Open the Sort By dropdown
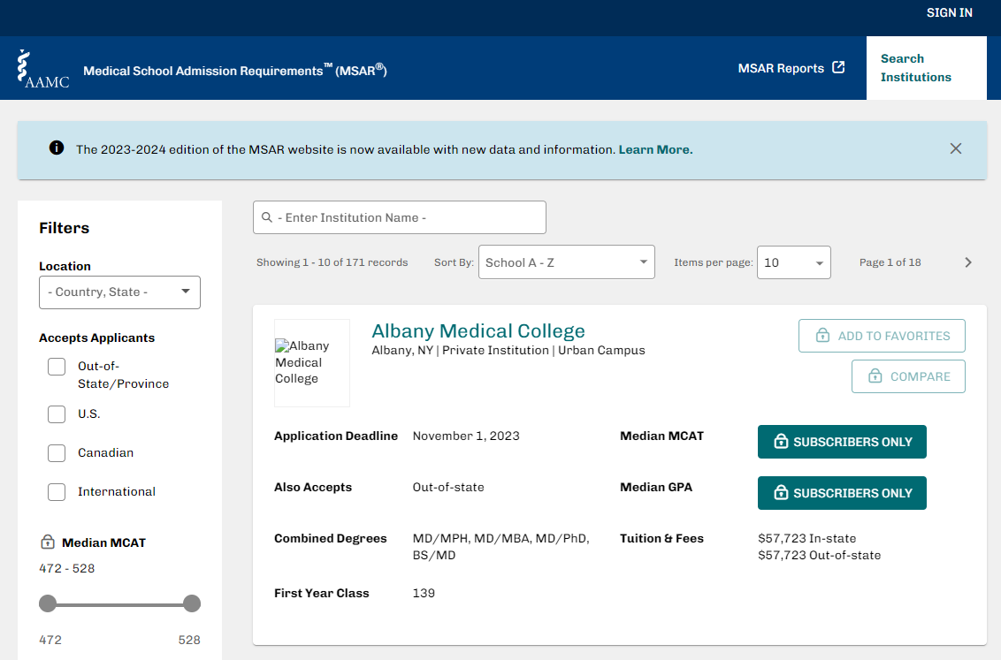 pyautogui.click(x=566, y=262)
